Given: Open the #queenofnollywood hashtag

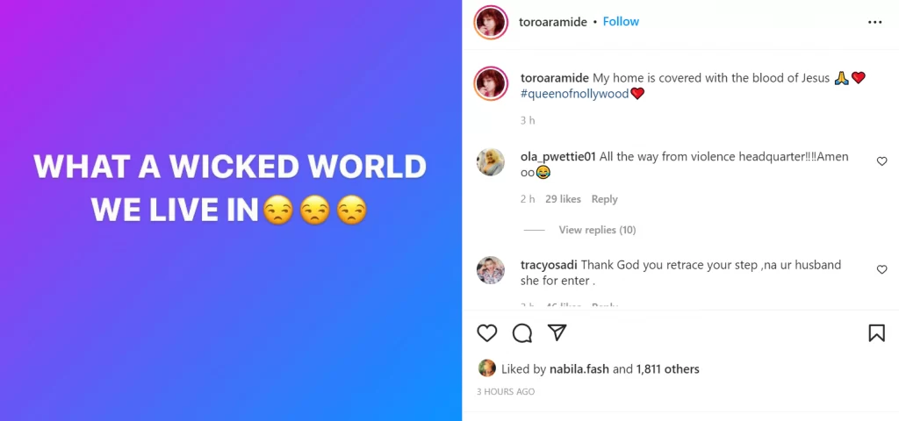Looking at the screenshot, I should click(574, 93).
